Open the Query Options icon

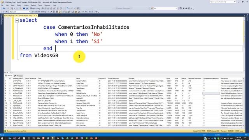click(57, 12)
